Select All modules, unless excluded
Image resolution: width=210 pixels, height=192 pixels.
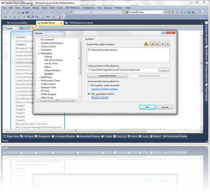pyautogui.click(x=88, y=85)
